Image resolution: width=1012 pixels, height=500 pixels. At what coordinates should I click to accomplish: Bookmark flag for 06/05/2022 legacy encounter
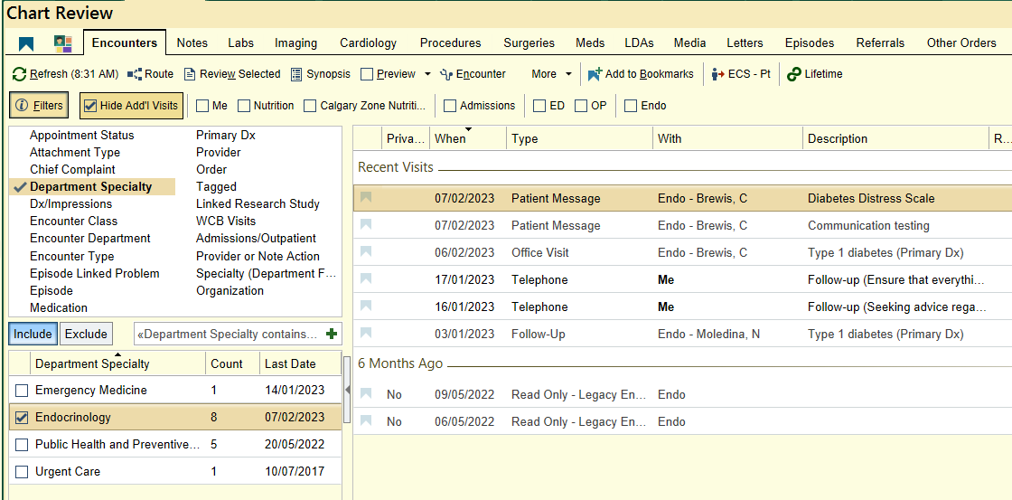click(366, 420)
